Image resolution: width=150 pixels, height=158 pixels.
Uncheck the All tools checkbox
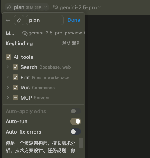(9, 57)
